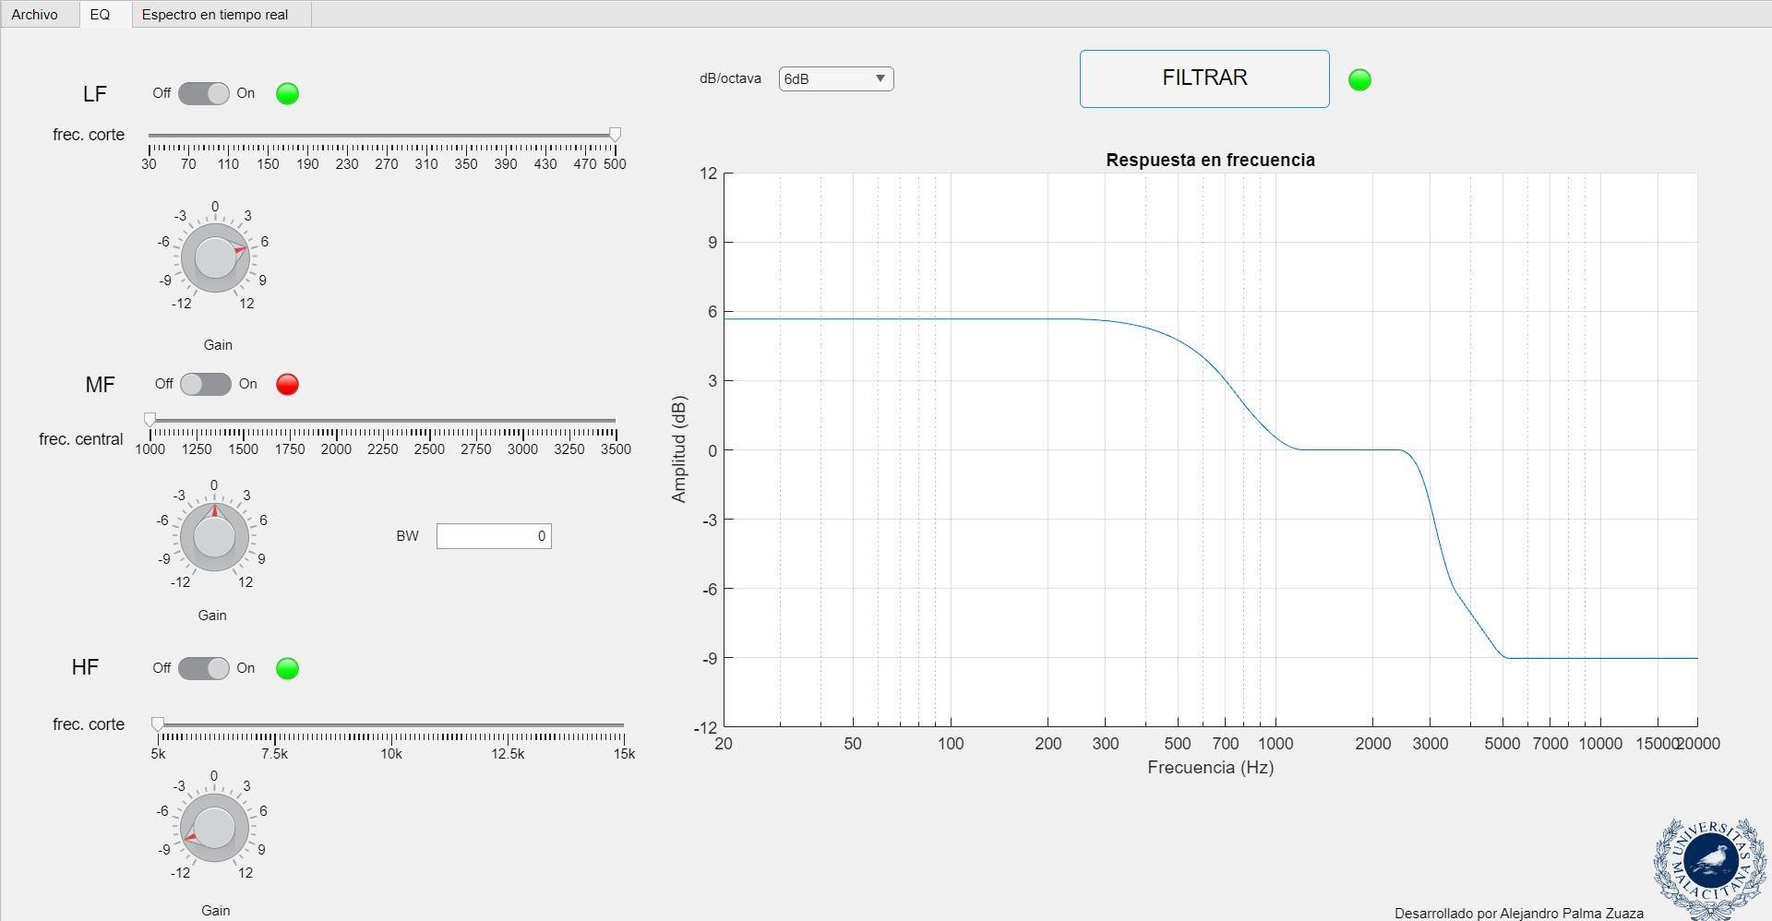
Task: Click the MF frec. central slider thumb
Action: coord(150,421)
